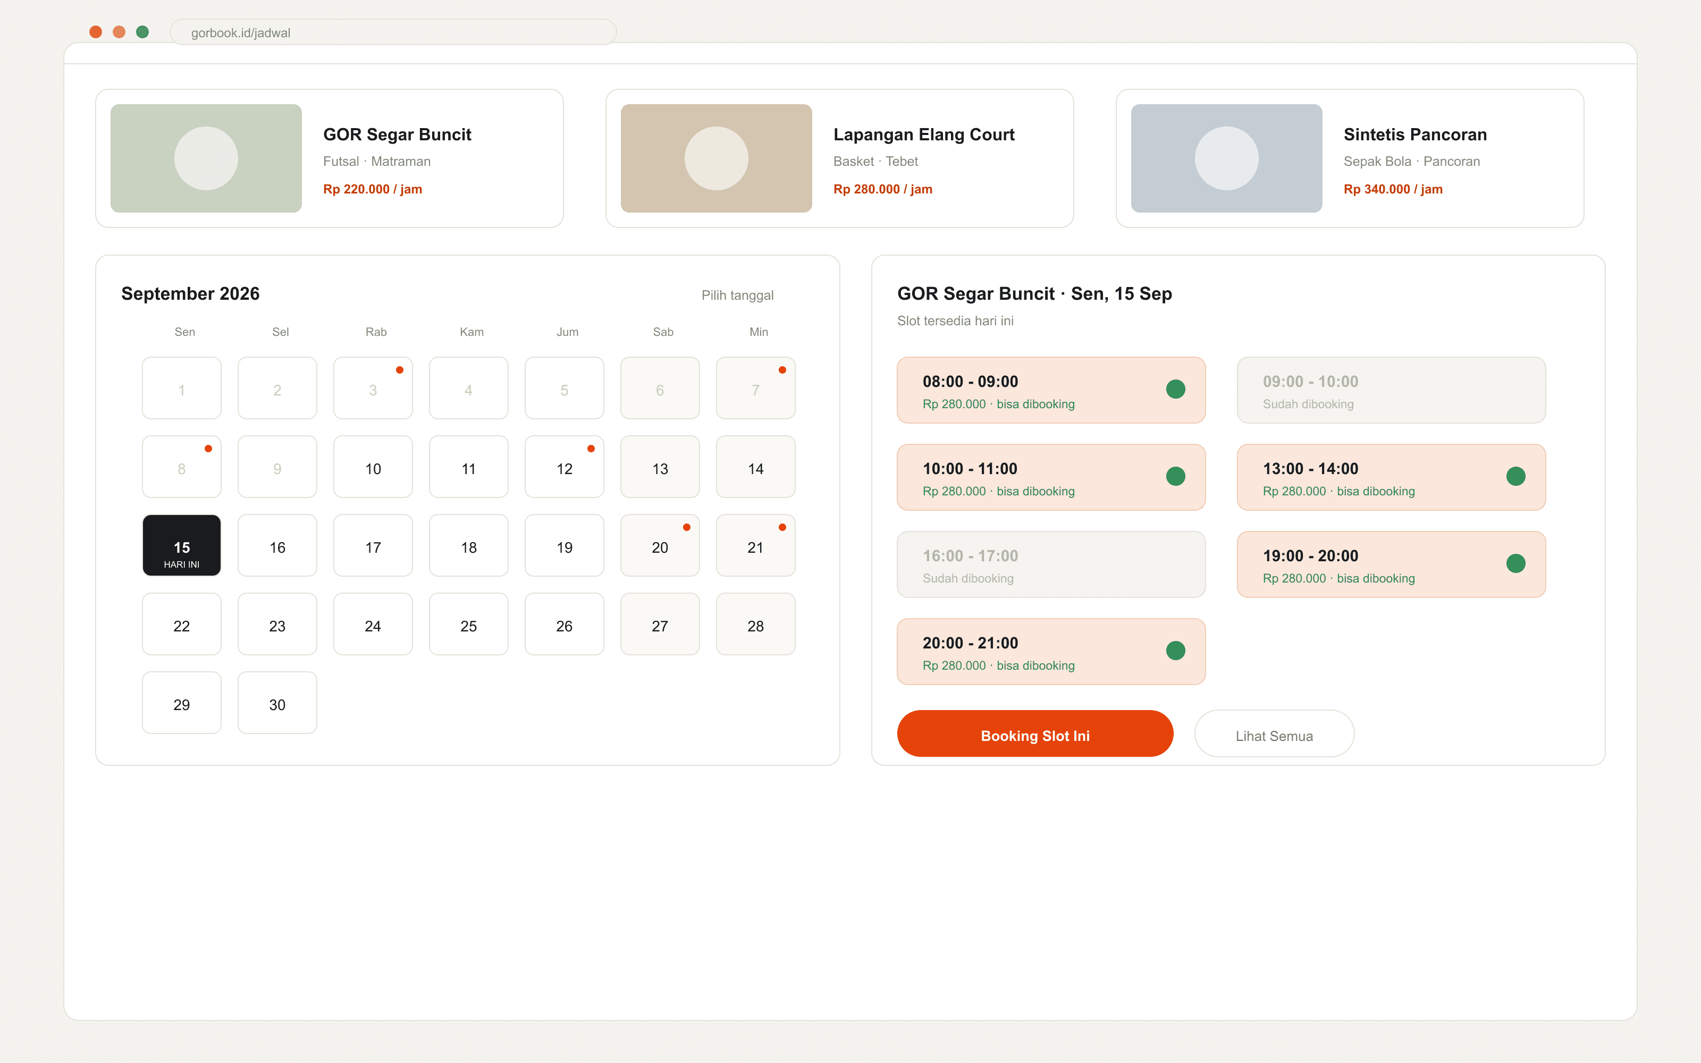Click the booked 09:00 - 10:00 slot
The height and width of the screenshot is (1063, 1701).
[x=1391, y=390]
